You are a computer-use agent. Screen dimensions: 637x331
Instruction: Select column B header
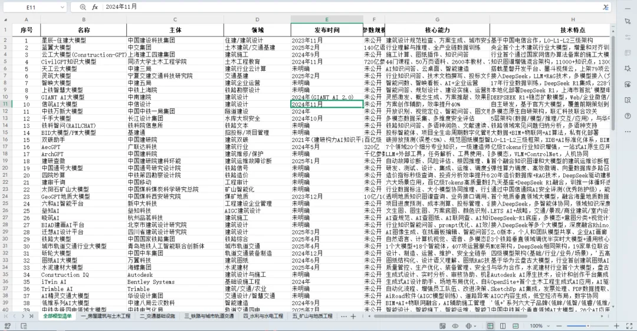coord(84,19)
